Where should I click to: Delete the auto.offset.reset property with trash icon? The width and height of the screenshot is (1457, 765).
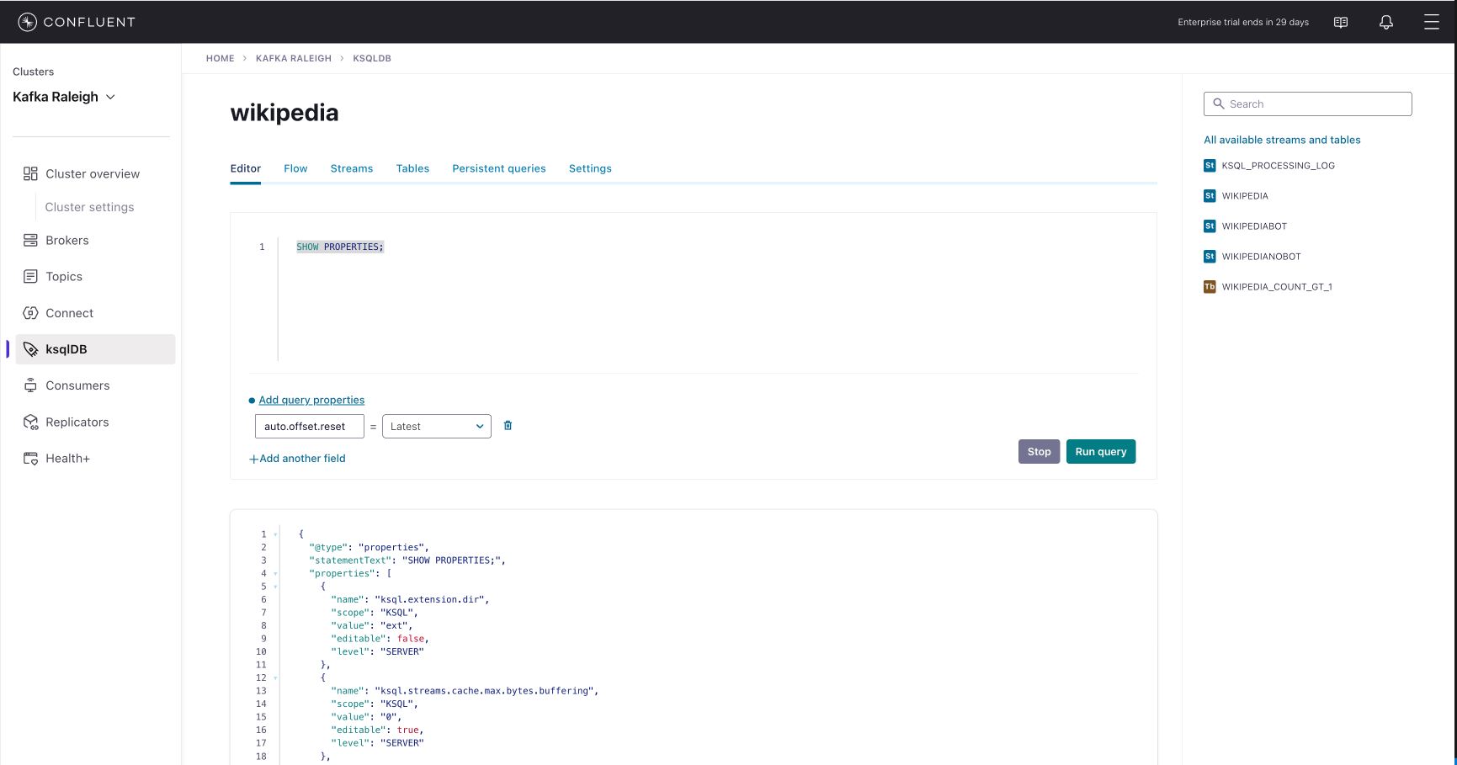pos(508,426)
